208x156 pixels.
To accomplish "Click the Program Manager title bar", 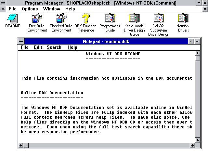I will pos(101,3).
